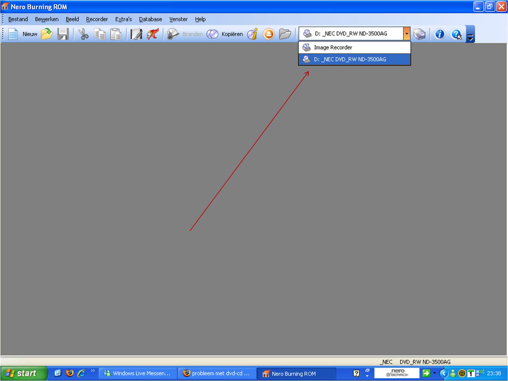The image size is (508, 381).
Task: Expand the recorder selection dropdown arrow
Action: (407, 34)
